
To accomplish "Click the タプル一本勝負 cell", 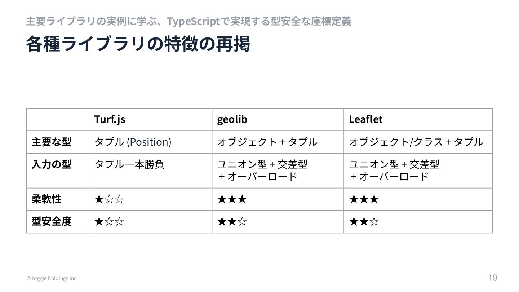I will click(x=129, y=164).
